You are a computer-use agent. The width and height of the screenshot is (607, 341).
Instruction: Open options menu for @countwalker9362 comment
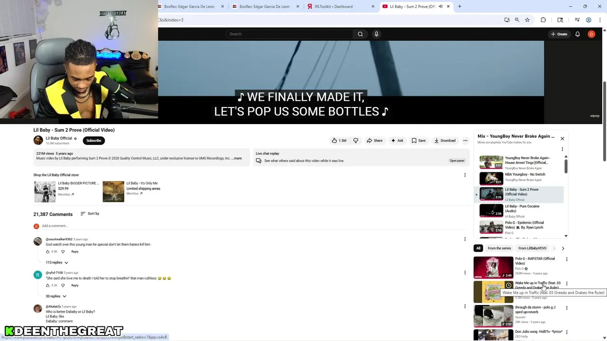coord(465,239)
